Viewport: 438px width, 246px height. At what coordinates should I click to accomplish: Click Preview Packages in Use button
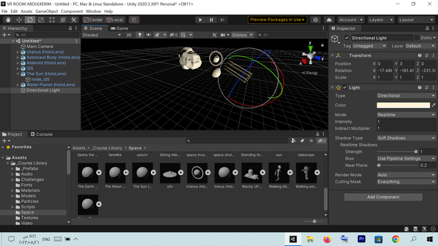coord(277,19)
